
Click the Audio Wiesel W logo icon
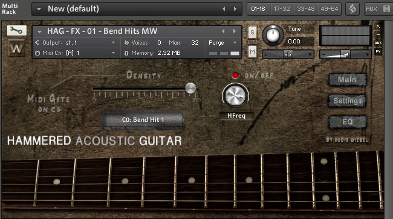pos(16,48)
